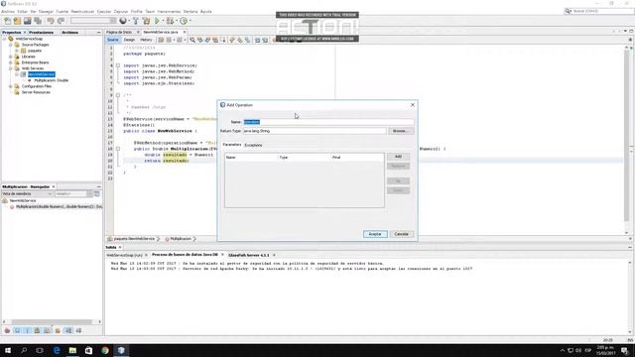
Task: Click the NetBeans icon in taskbar
Action: coord(121,350)
